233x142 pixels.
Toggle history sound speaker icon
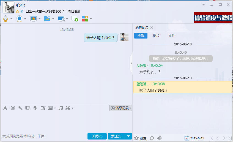[x=159, y=138]
